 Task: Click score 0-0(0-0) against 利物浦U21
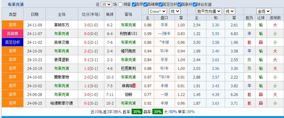point(91,34)
